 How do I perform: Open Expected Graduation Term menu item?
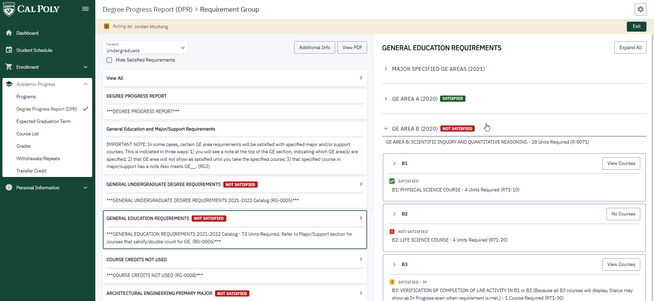click(43, 121)
